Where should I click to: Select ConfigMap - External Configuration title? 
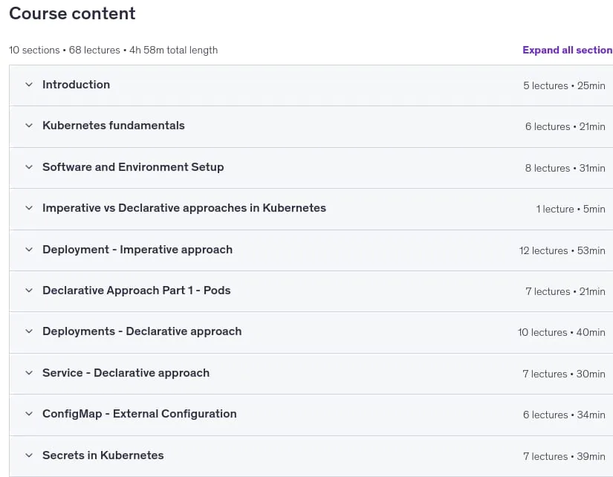point(140,414)
